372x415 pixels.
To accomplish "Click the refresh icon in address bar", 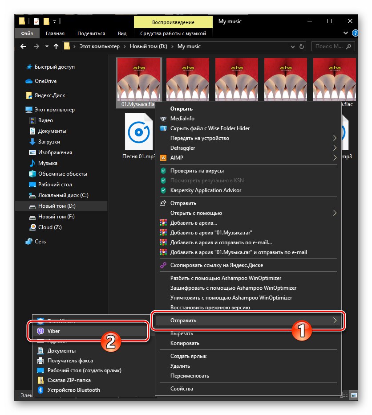I will [302, 46].
